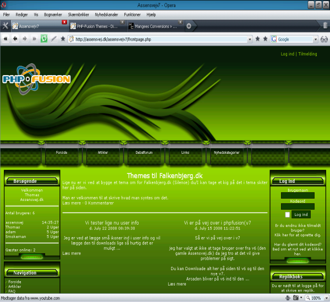Click the Opera logo in title bar
The image size is (330, 302).
(x=3, y=4)
